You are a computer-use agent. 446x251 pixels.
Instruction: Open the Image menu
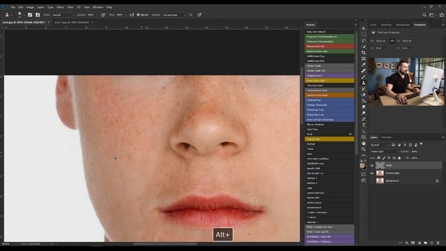(x=30, y=7)
